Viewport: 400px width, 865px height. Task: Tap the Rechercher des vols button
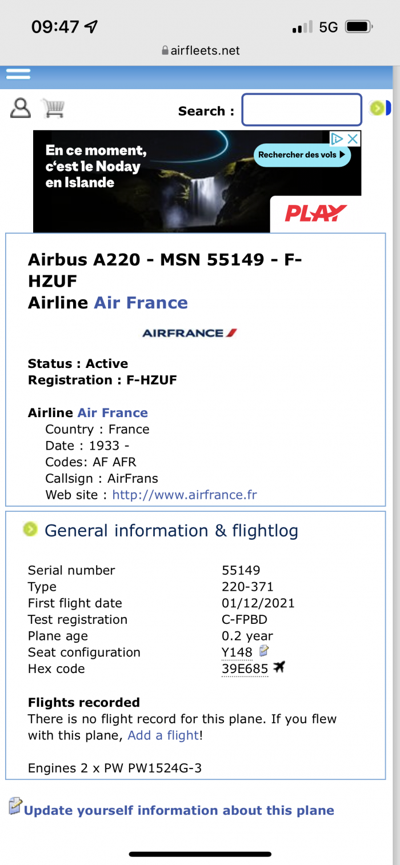point(302,155)
